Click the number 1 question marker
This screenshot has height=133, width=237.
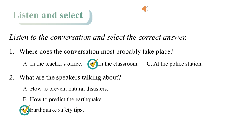[x=12, y=52]
